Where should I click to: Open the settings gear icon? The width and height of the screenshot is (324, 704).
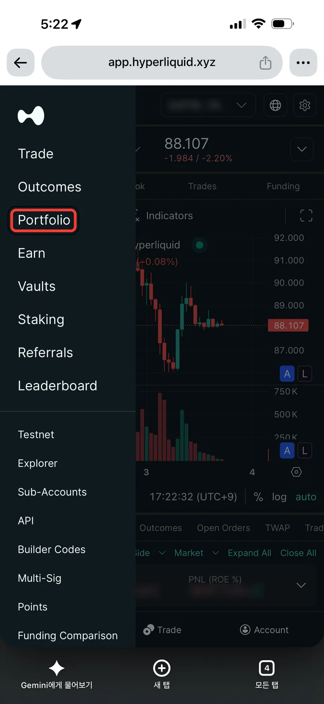pos(305,105)
